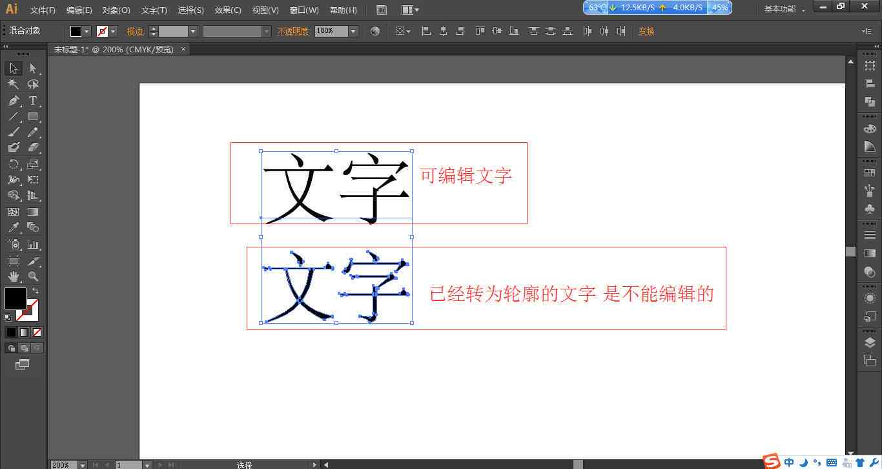Open artboard number dropdown
Image resolution: width=882 pixels, height=469 pixels.
pos(147,464)
